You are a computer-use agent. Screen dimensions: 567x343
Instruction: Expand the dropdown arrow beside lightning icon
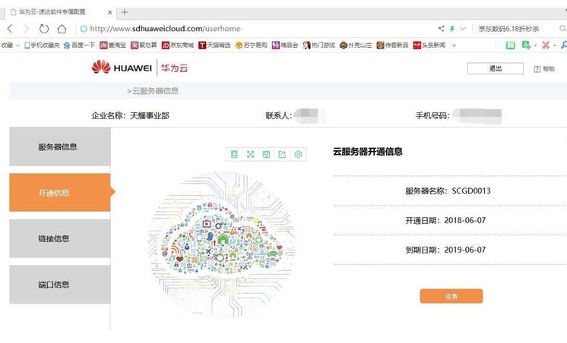point(463,29)
